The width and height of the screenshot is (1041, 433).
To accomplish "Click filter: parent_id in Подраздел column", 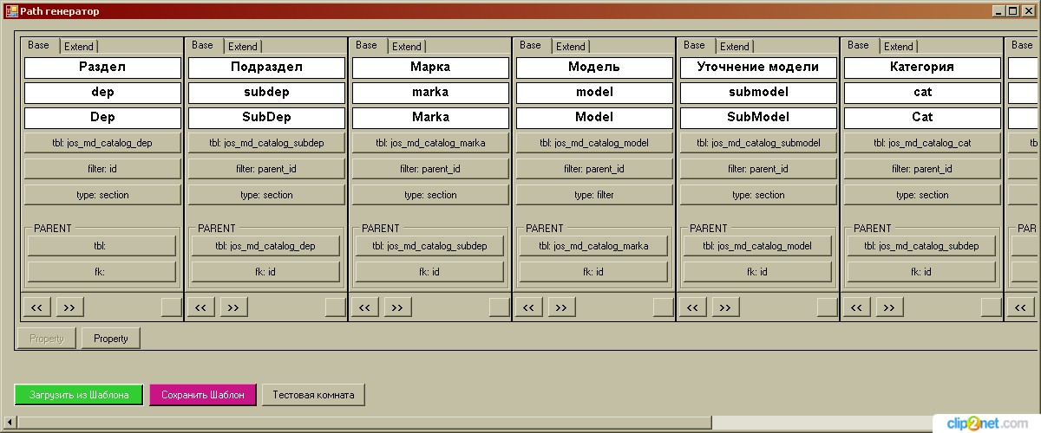I will click(x=267, y=169).
